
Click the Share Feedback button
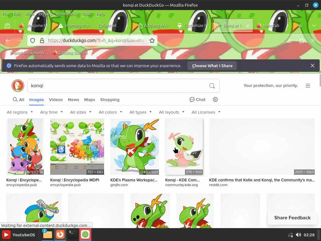click(x=292, y=218)
